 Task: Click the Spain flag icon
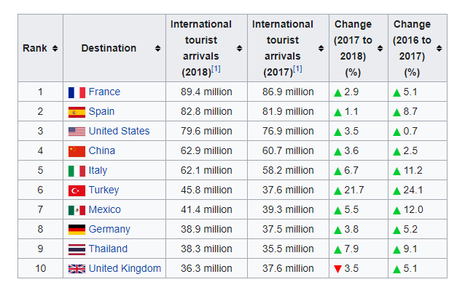point(77,112)
